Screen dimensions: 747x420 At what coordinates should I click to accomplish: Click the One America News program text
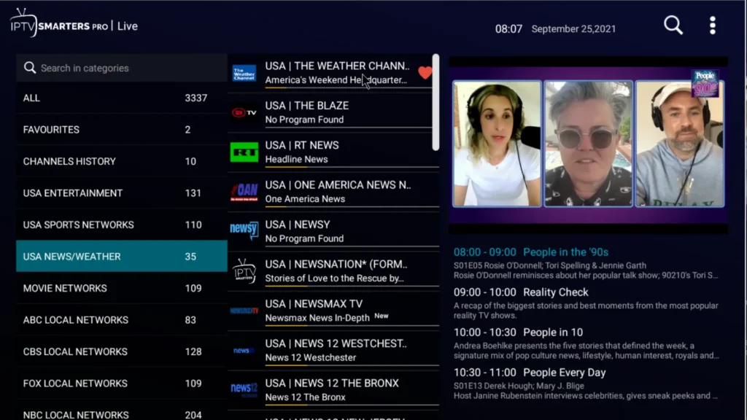point(305,198)
